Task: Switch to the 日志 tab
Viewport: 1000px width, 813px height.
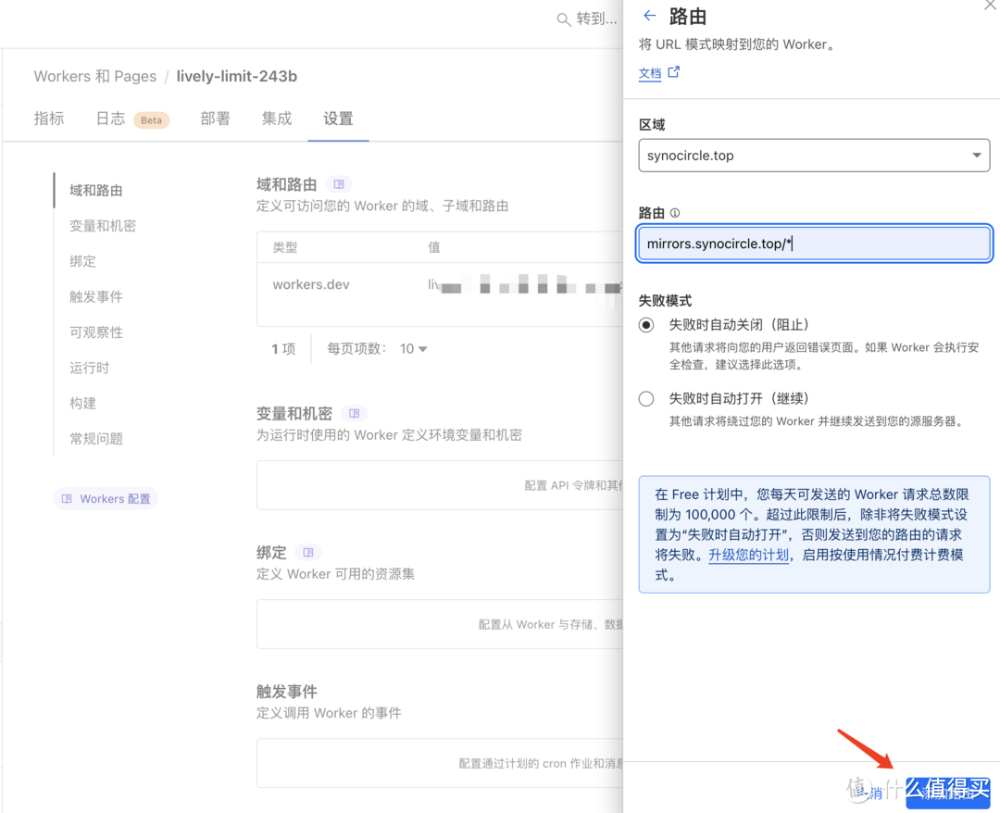Action: [x=109, y=119]
